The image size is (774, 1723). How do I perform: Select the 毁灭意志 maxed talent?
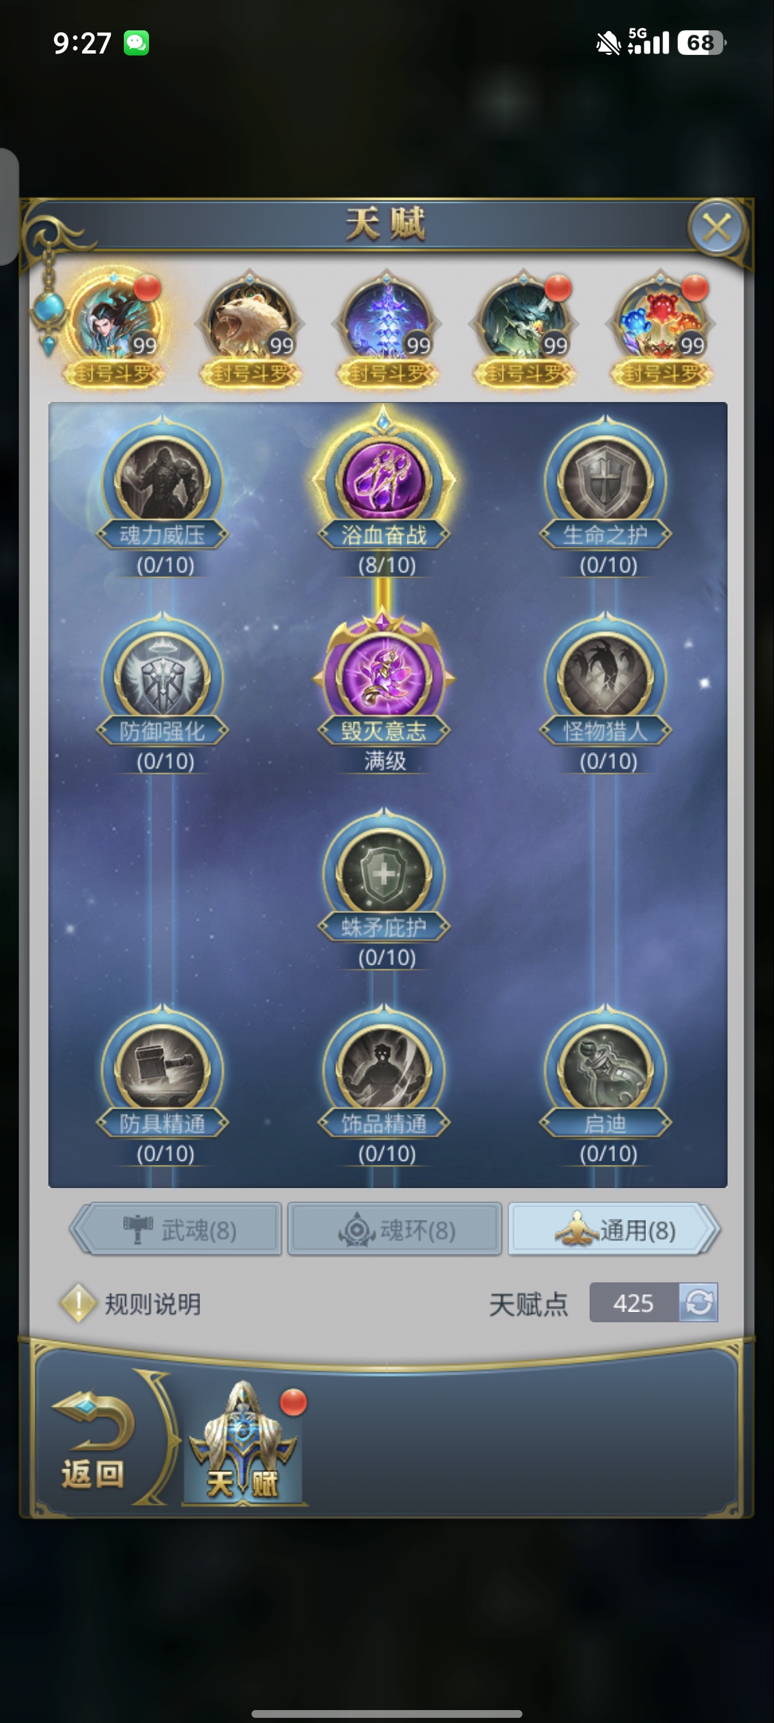point(384,677)
